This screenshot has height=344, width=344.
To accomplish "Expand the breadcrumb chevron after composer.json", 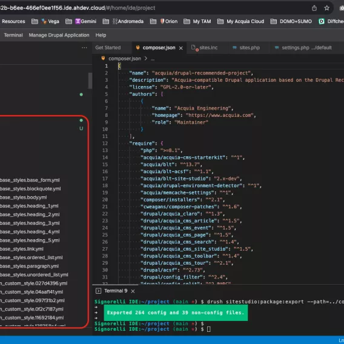I will click(x=146, y=59).
